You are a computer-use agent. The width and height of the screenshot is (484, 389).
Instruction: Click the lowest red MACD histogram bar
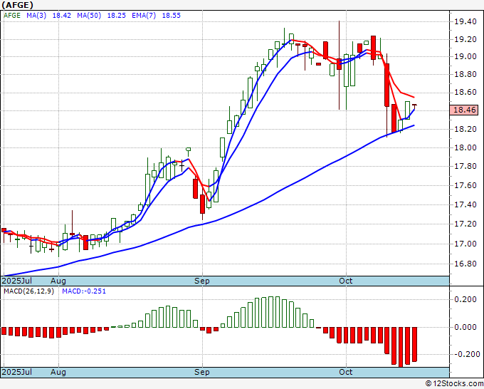[401, 347]
